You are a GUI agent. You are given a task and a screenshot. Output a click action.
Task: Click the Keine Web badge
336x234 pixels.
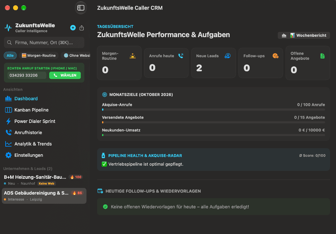(47, 183)
